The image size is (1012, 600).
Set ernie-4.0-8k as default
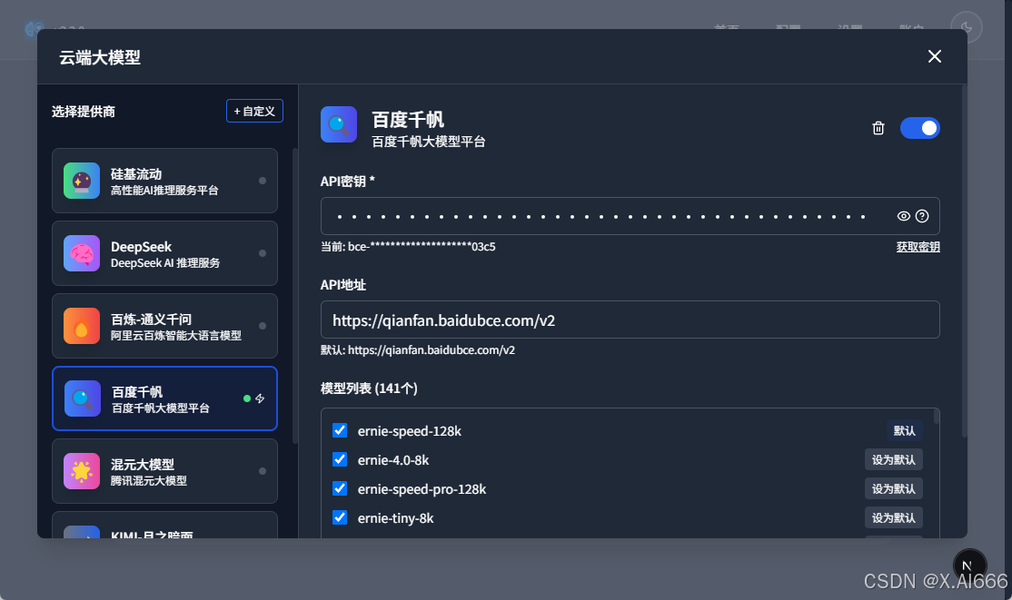[893, 460]
